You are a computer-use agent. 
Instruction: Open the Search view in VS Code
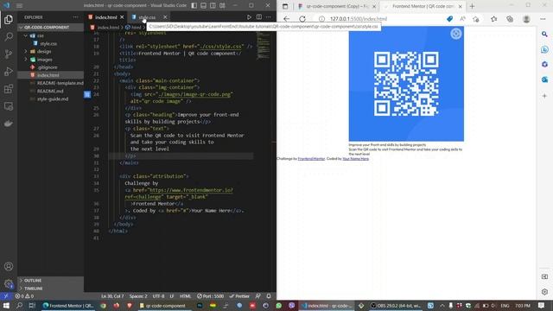[9, 36]
